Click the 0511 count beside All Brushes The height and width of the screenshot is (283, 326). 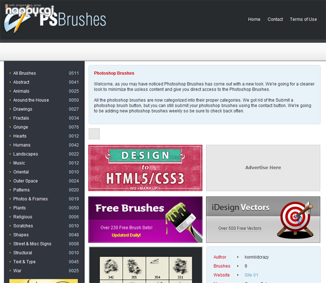tap(74, 73)
